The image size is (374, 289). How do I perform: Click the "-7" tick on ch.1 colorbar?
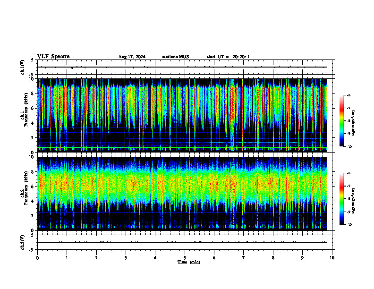[x=348, y=108]
